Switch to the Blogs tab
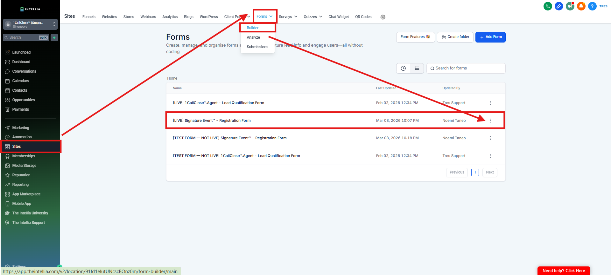 coord(189,17)
